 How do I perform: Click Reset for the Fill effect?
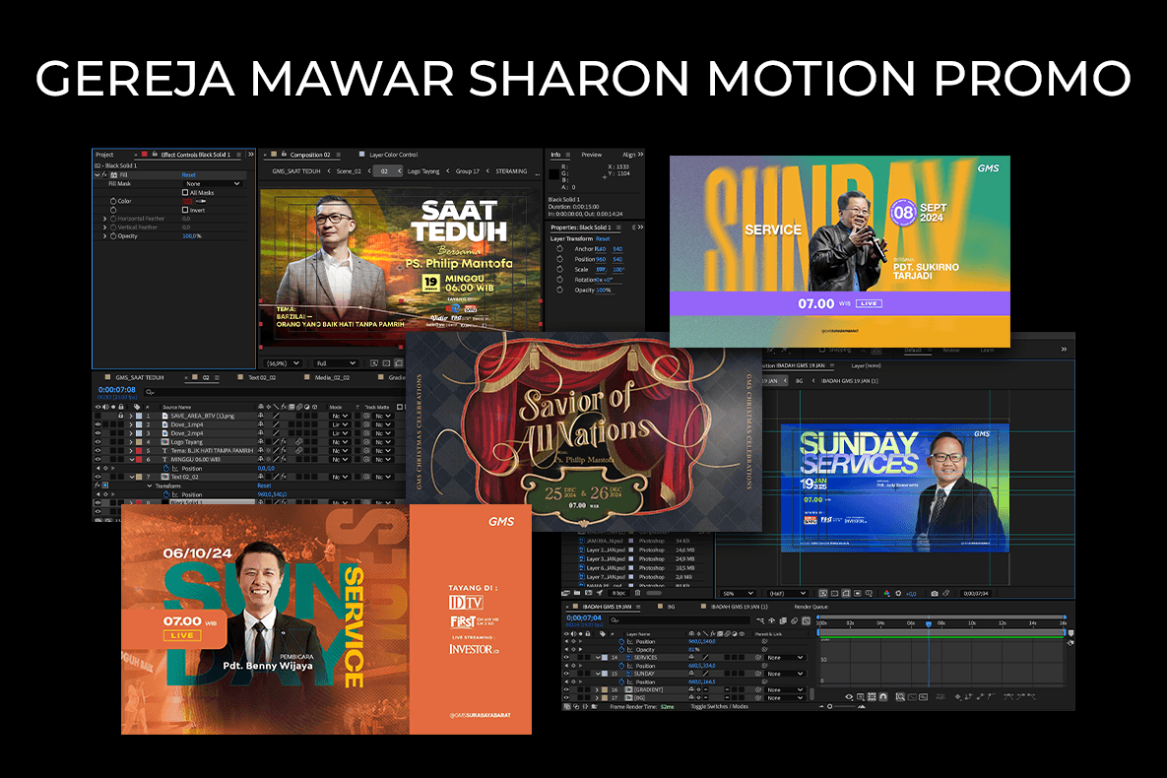coord(188,175)
